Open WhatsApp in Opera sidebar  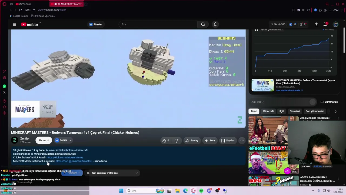point(4,86)
